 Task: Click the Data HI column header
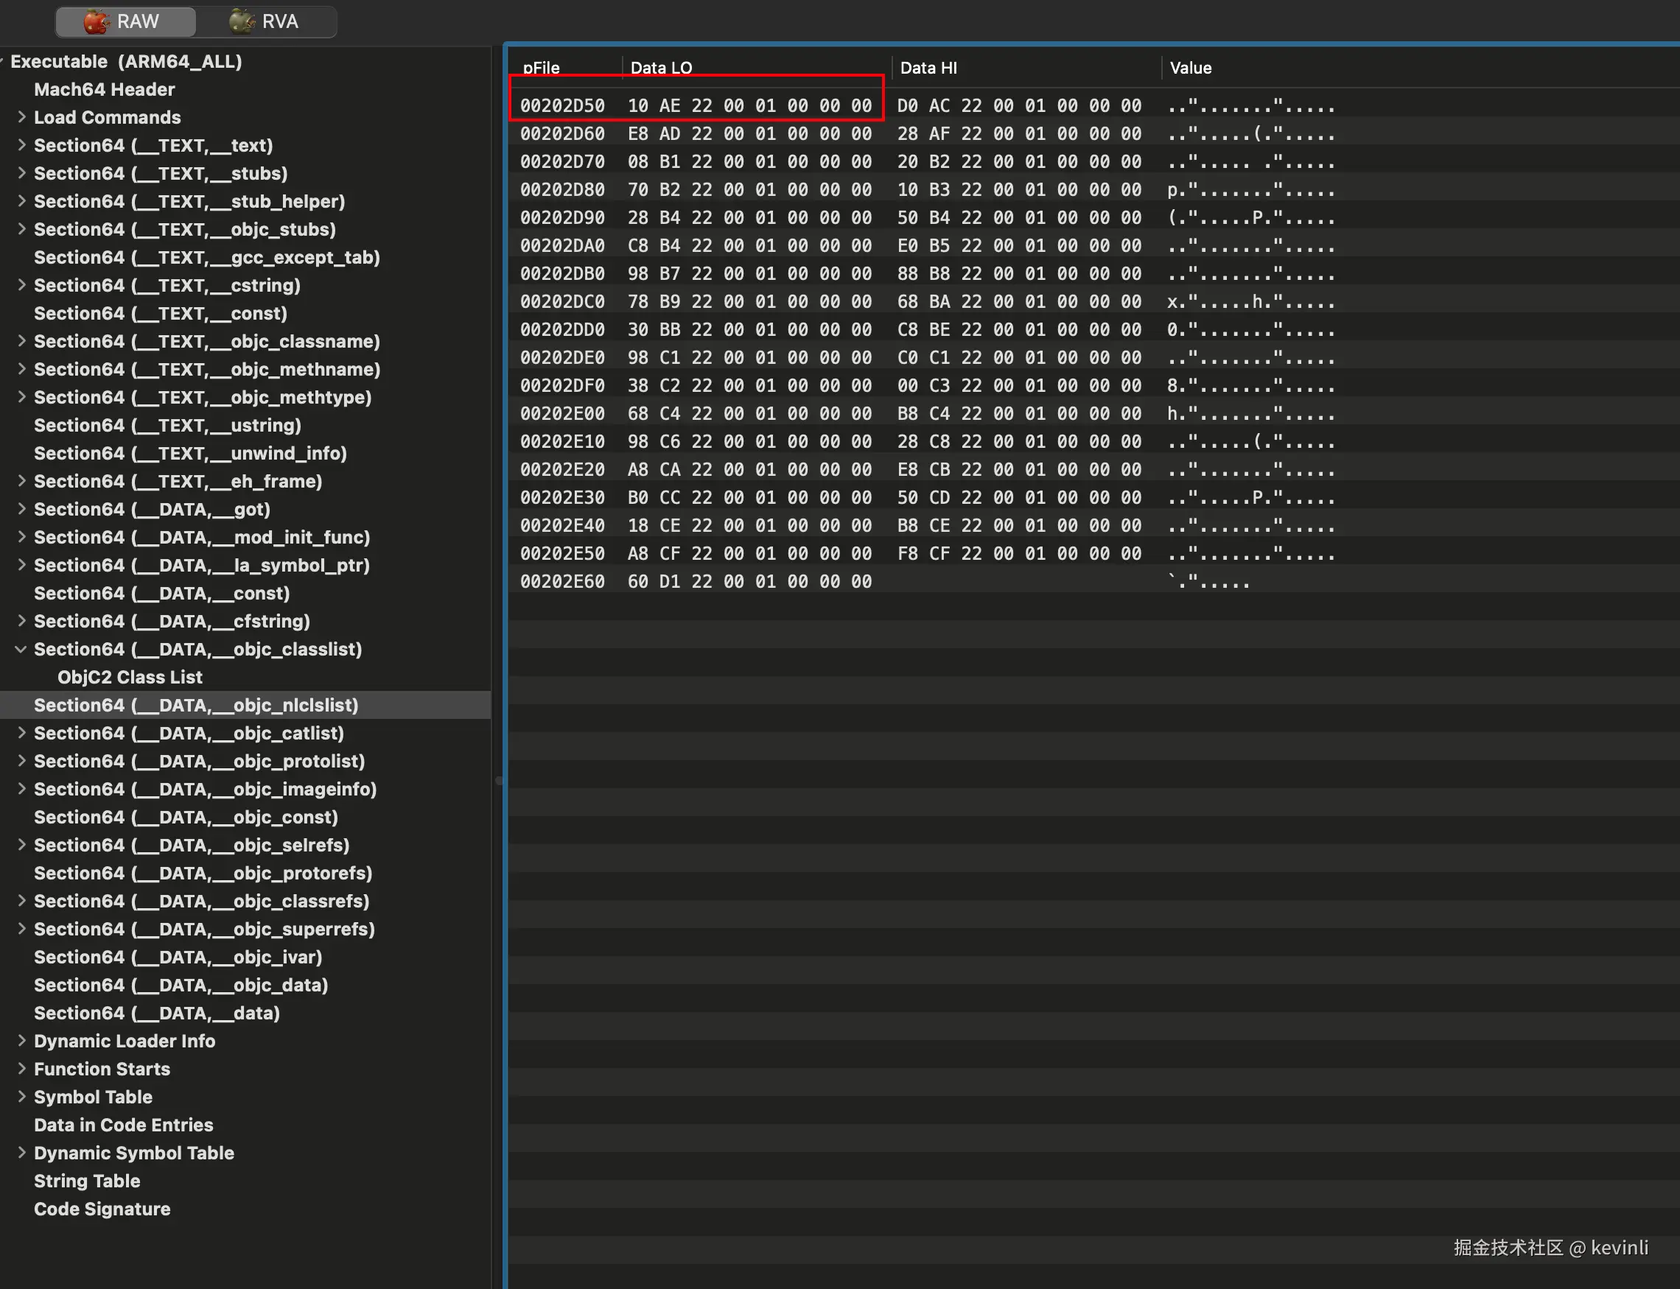pos(928,68)
